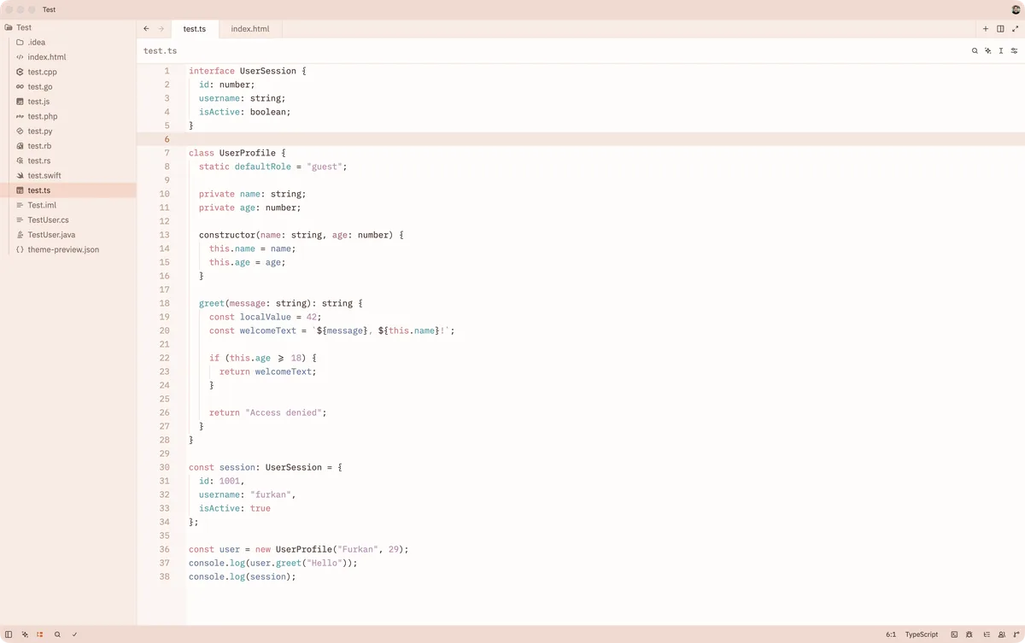This screenshot has width=1025, height=643.
Task: Click the 'class UserProfile' code text
Action: (x=231, y=153)
